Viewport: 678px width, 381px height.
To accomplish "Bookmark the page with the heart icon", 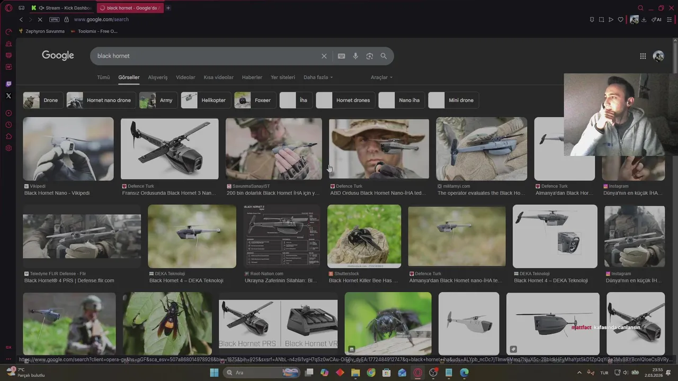I will tap(620, 20).
